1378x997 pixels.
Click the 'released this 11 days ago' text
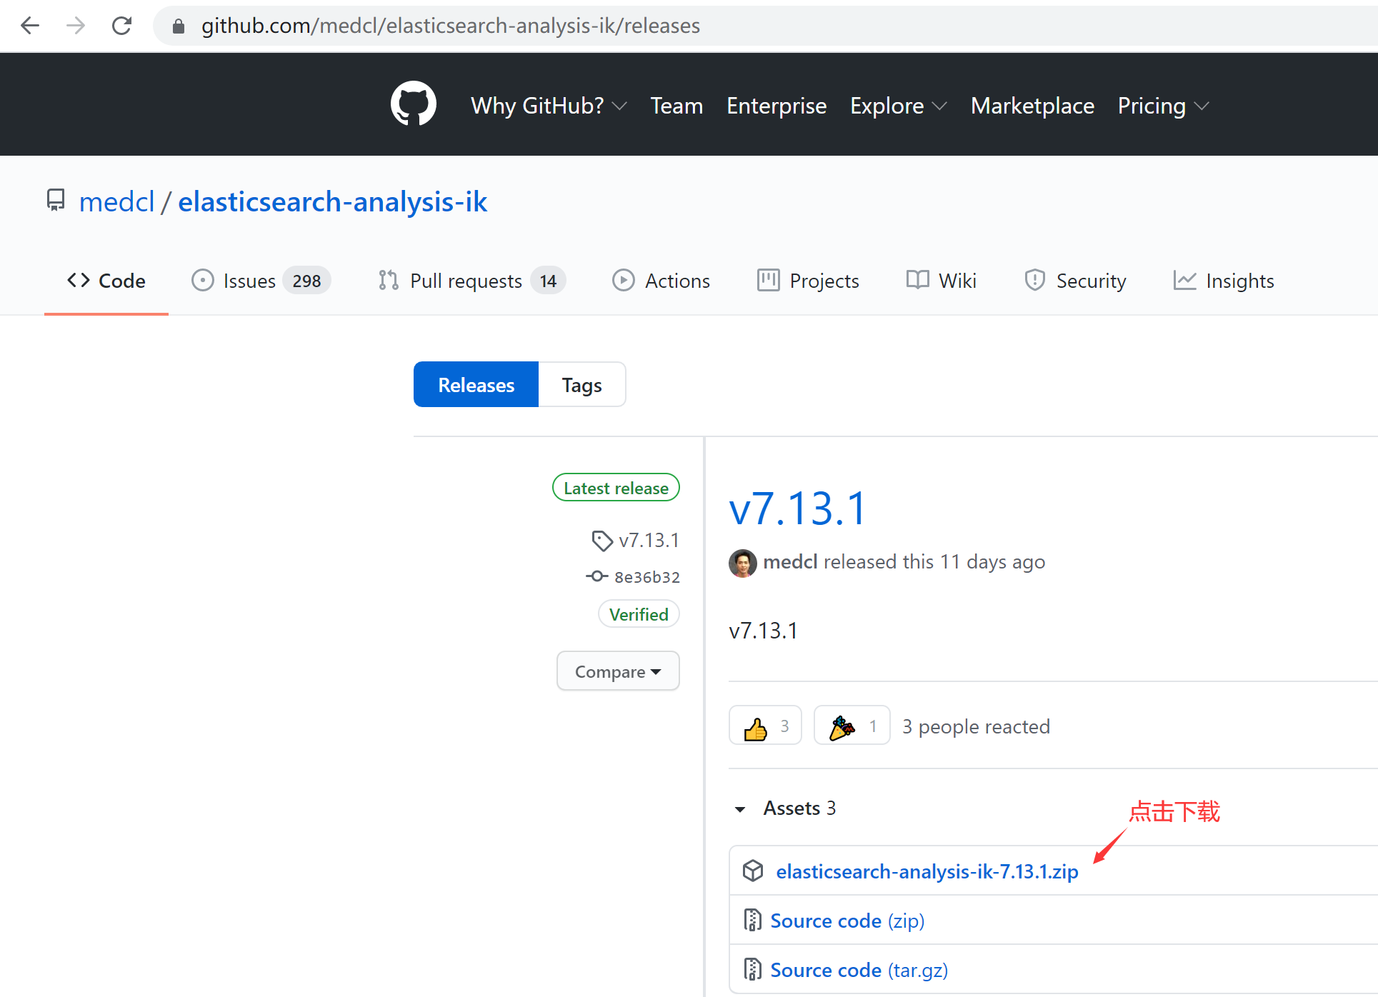[x=934, y=562]
